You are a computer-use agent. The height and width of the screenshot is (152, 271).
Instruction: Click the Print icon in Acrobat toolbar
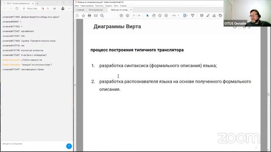click(x=89, y=16)
